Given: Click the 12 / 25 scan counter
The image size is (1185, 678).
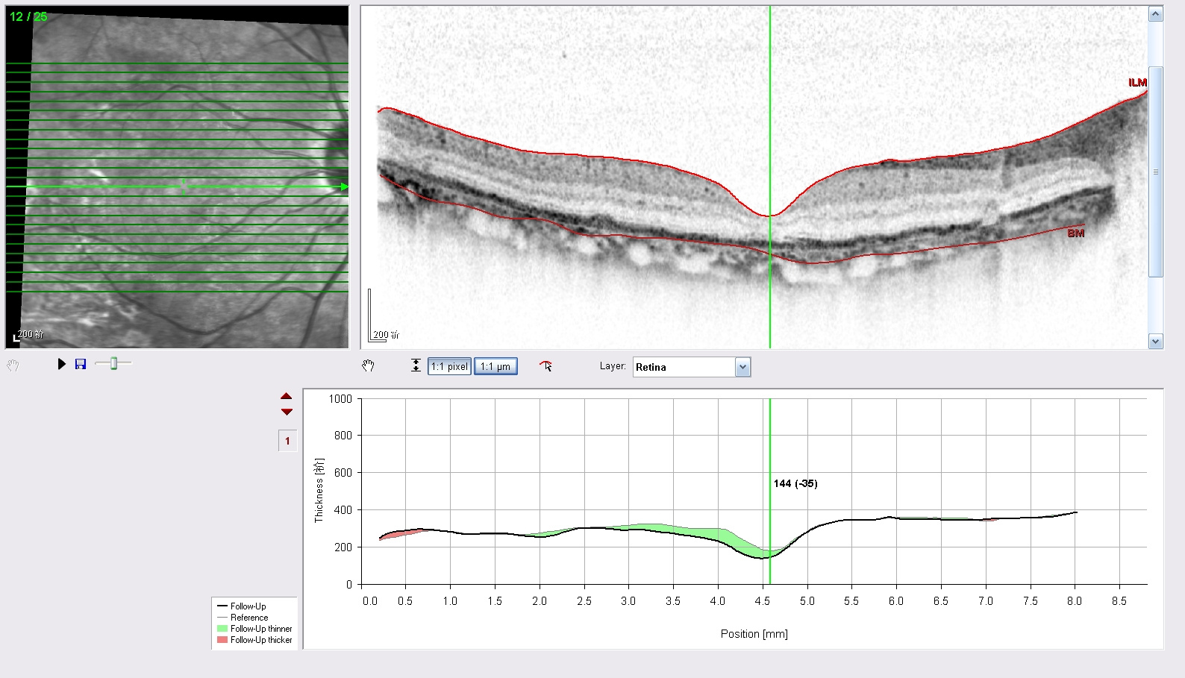Looking at the screenshot, I should point(28,16).
